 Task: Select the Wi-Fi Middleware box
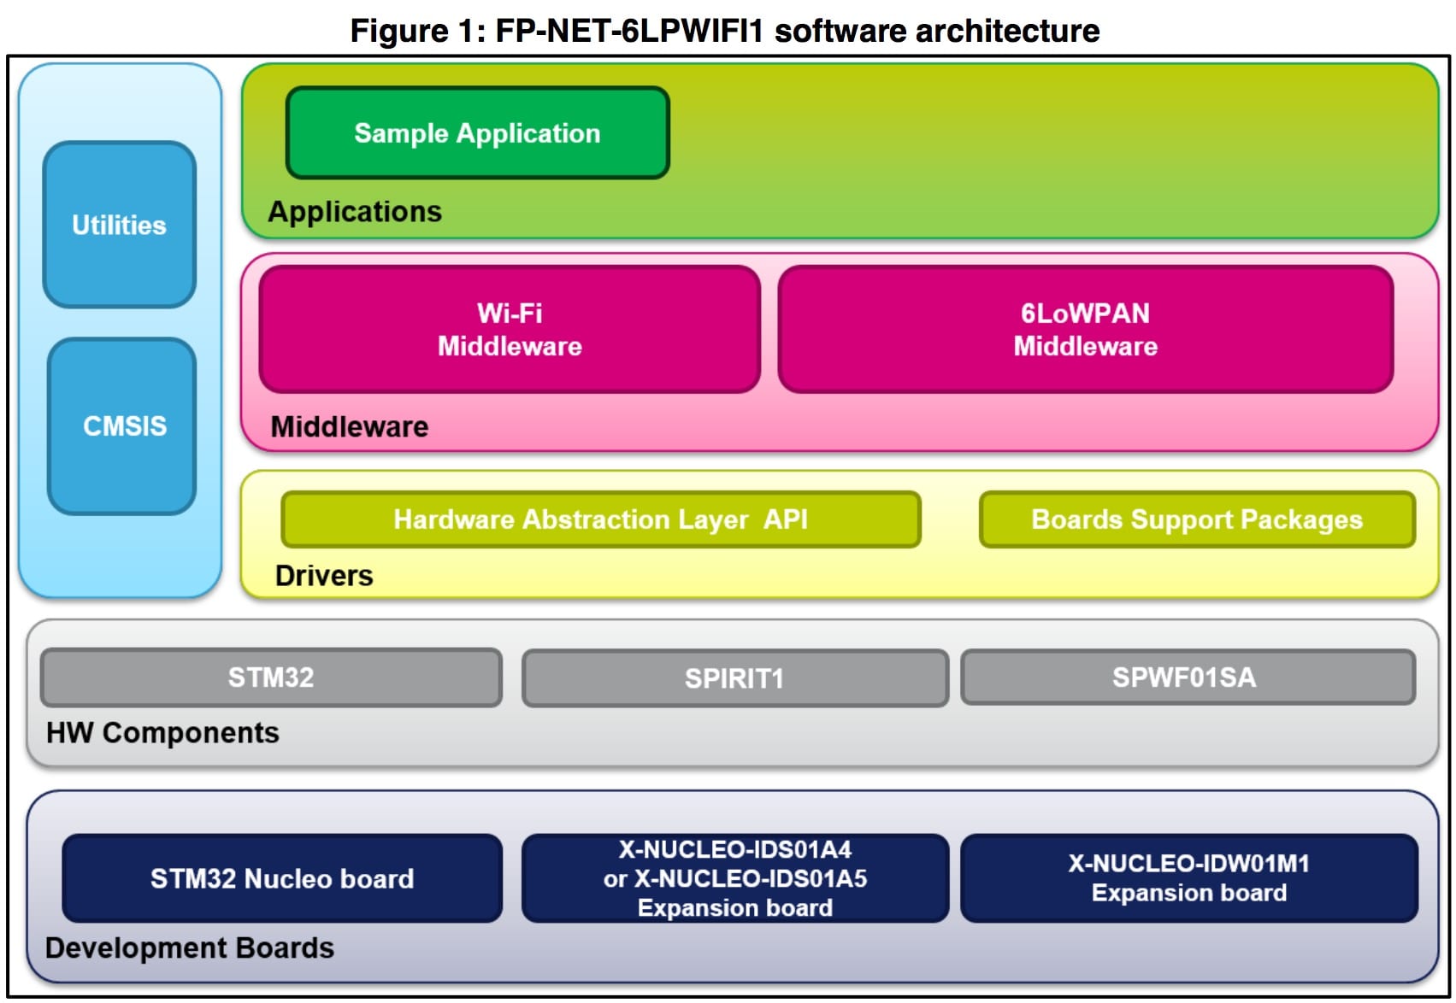pyautogui.click(x=510, y=330)
